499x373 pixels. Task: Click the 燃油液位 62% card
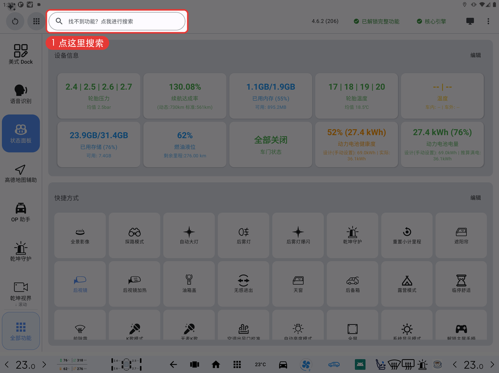click(185, 145)
